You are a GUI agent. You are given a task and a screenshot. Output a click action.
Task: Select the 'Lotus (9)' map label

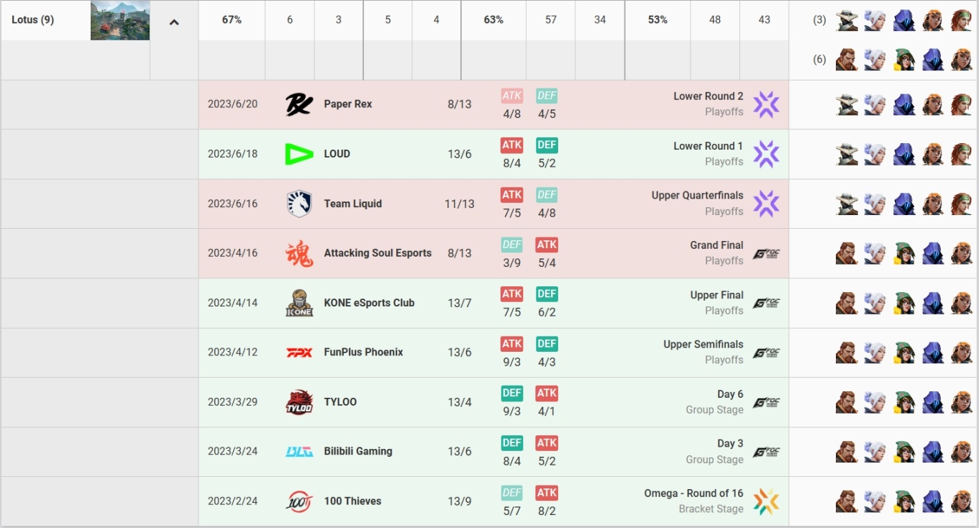click(x=32, y=20)
